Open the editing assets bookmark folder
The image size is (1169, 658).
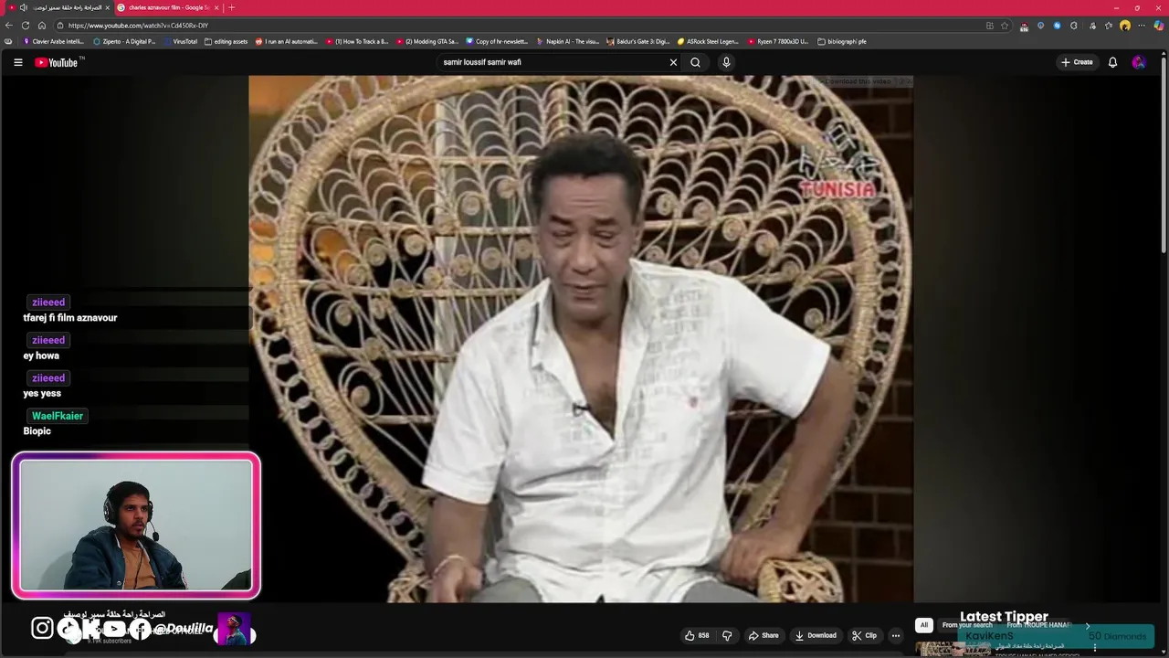click(x=226, y=41)
